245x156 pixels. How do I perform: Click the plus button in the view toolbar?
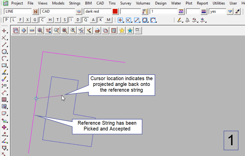click(x=24, y=31)
